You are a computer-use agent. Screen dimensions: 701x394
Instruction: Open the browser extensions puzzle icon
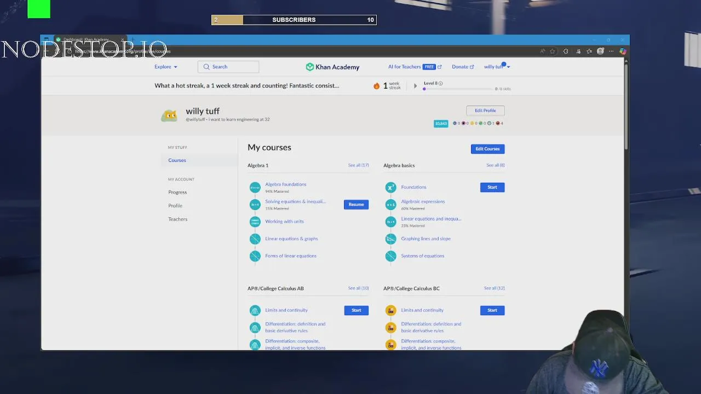point(566,51)
